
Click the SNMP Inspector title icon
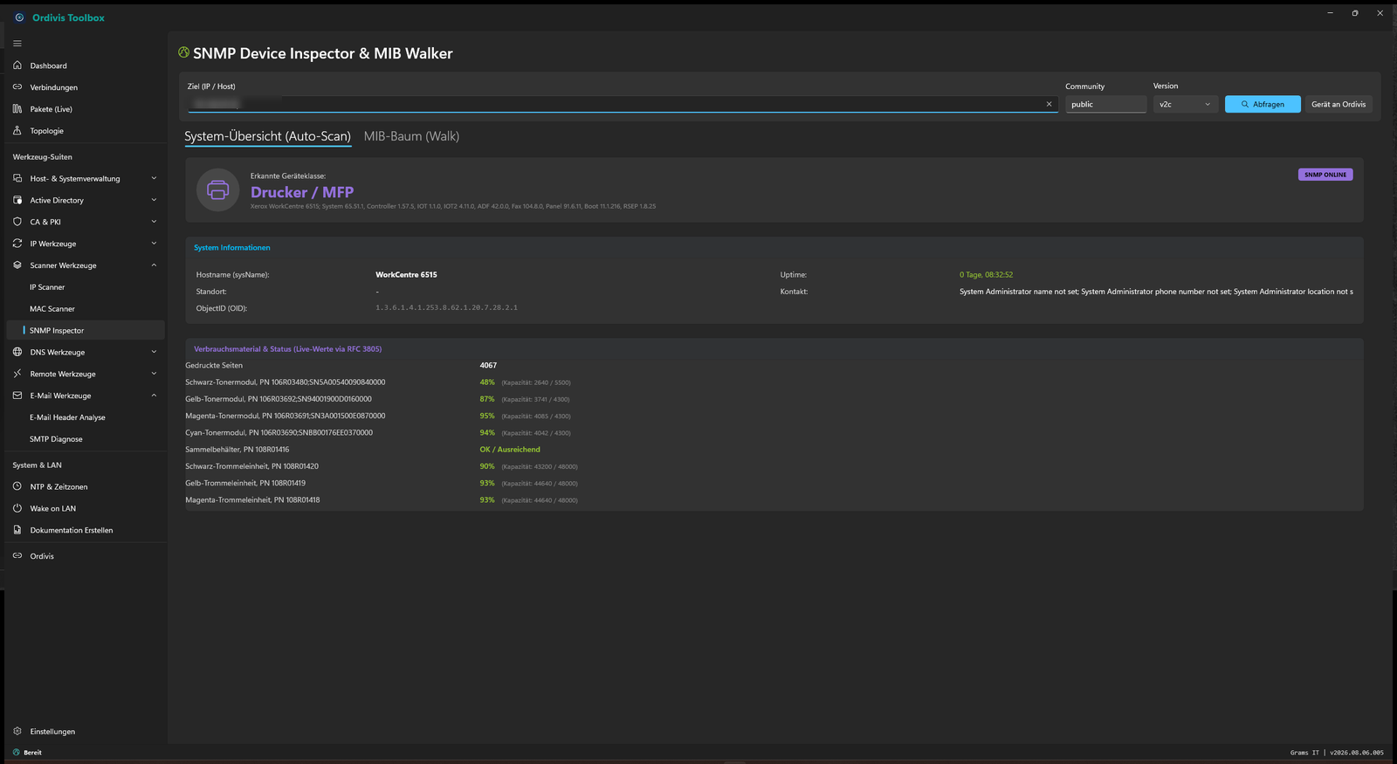click(x=183, y=52)
